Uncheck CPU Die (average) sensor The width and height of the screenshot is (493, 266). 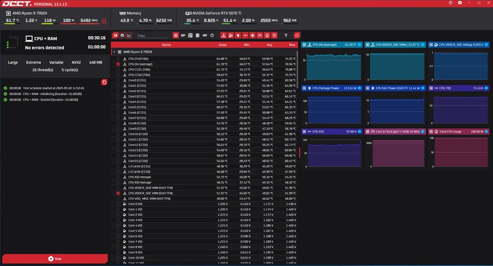pos(118,64)
